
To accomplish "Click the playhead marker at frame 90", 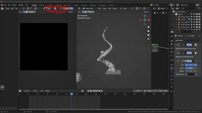I will click(72, 94).
